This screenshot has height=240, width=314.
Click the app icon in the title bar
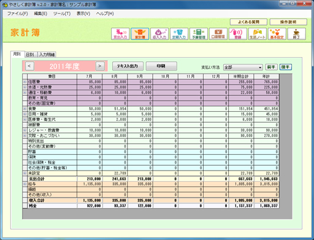coord(5,4)
